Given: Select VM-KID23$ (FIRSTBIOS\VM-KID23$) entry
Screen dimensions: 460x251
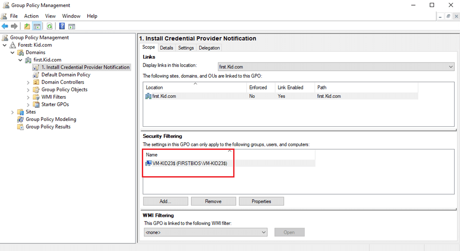Looking at the screenshot, I should (229, 164).
